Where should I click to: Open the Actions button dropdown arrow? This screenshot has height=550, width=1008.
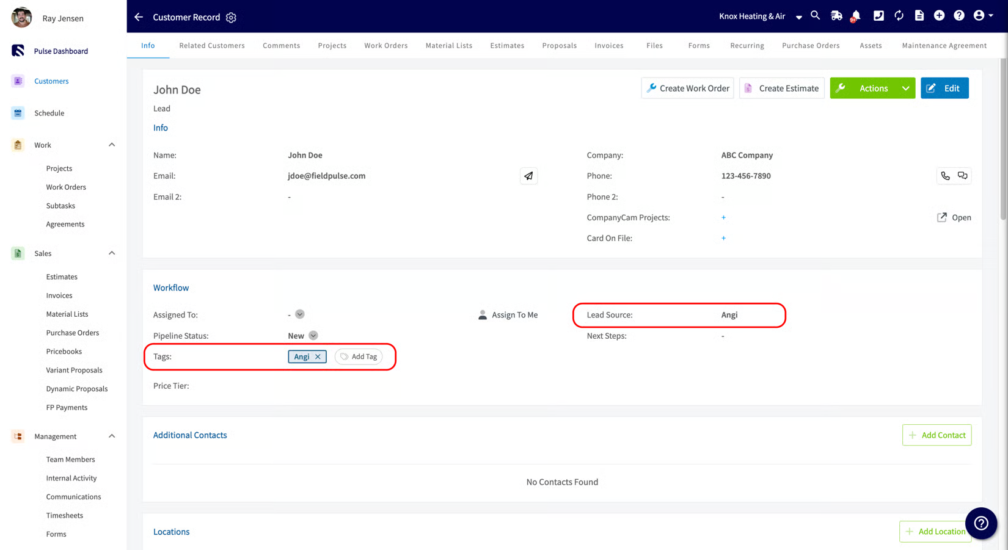pos(905,89)
